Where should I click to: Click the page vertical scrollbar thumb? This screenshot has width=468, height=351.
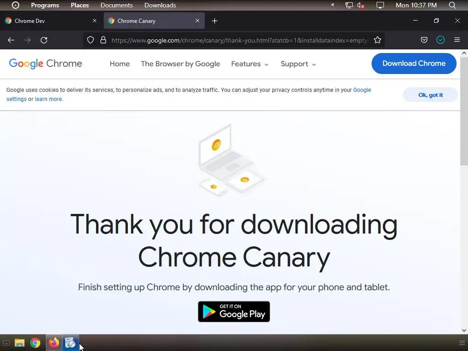click(x=464, y=111)
